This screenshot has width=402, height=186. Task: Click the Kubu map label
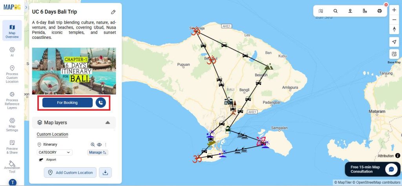click(283, 56)
